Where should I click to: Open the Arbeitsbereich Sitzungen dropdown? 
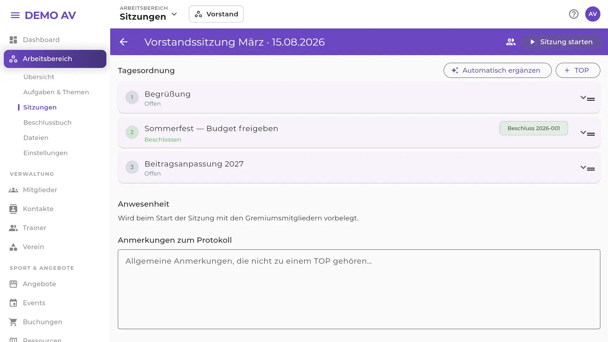[148, 13]
